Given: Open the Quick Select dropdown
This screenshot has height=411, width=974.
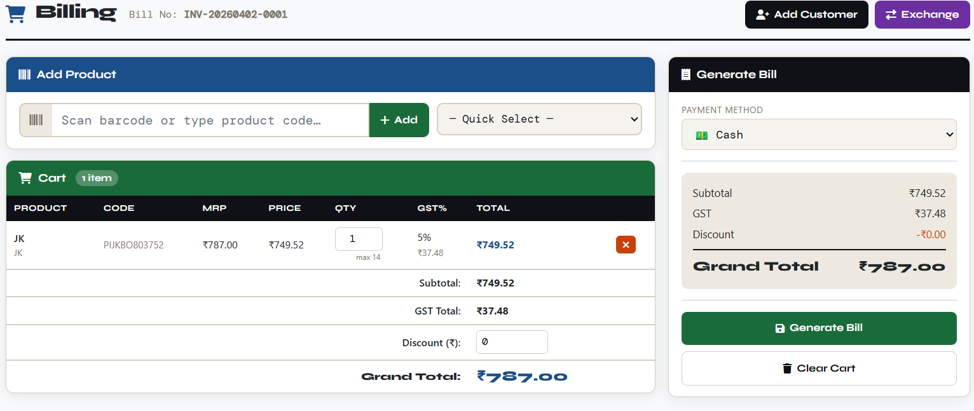Looking at the screenshot, I should [x=539, y=119].
